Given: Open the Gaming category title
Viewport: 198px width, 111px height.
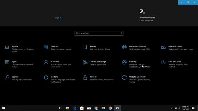Looking at the screenshot, I should 133,62.
